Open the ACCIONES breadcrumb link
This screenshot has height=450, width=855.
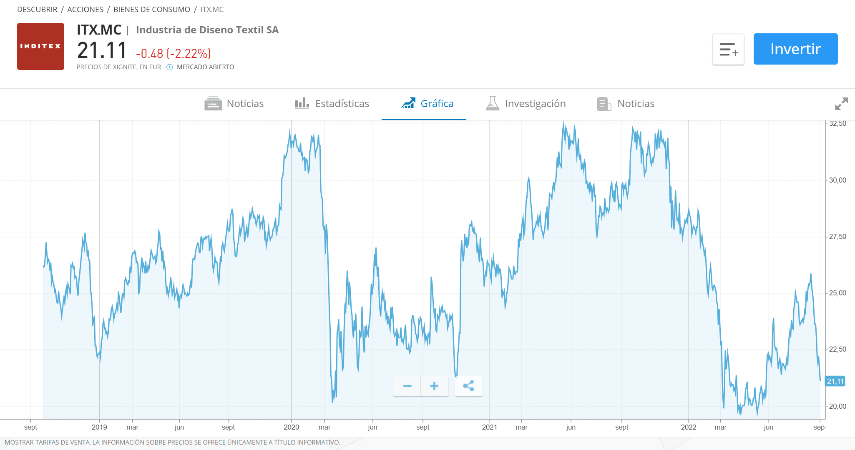coord(85,9)
